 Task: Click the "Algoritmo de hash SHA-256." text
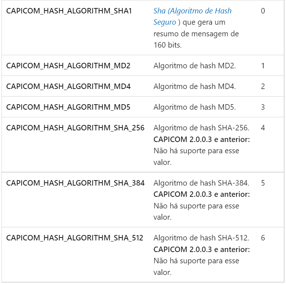201,128
